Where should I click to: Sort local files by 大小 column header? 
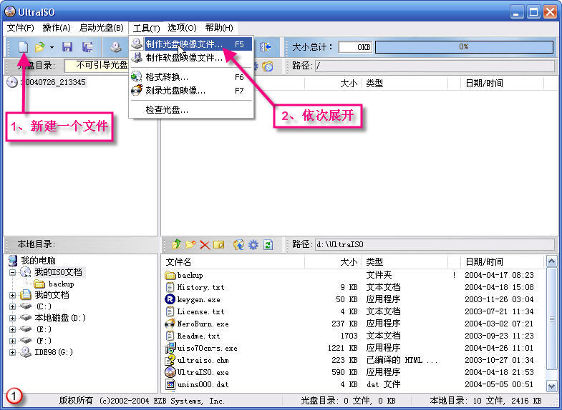(x=334, y=262)
